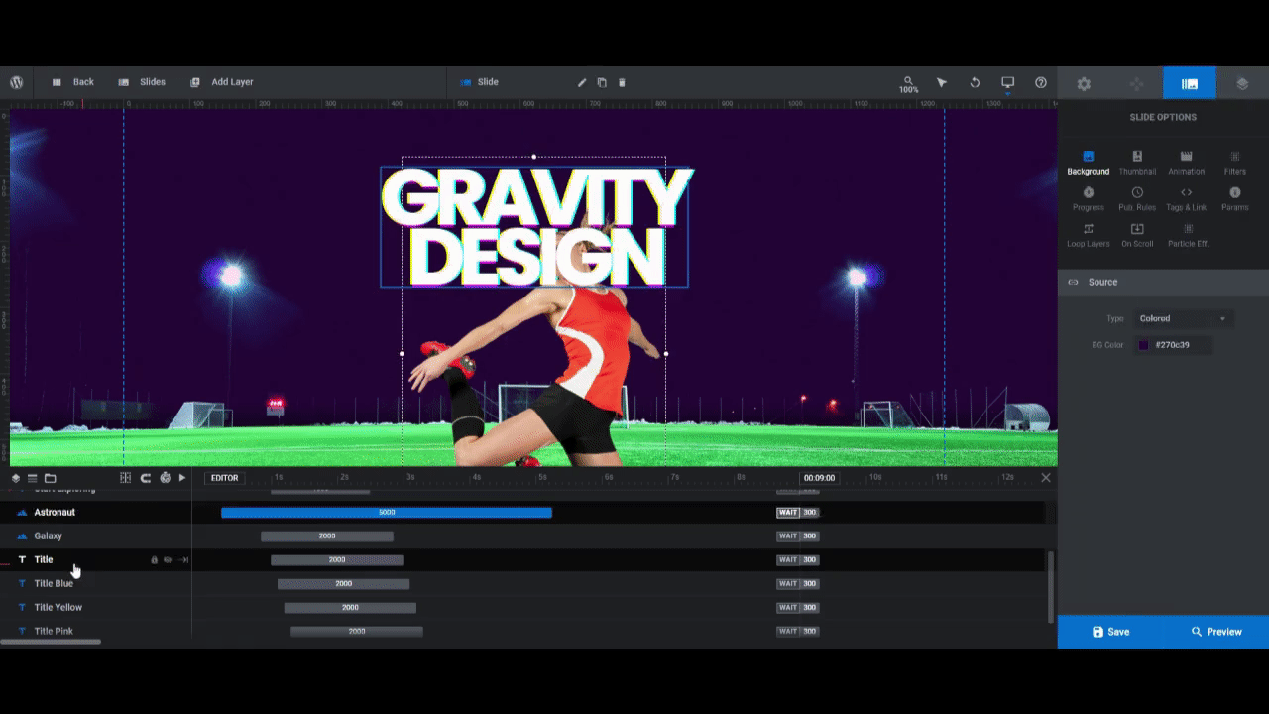Select the Title Pink layer row

[x=95, y=630]
